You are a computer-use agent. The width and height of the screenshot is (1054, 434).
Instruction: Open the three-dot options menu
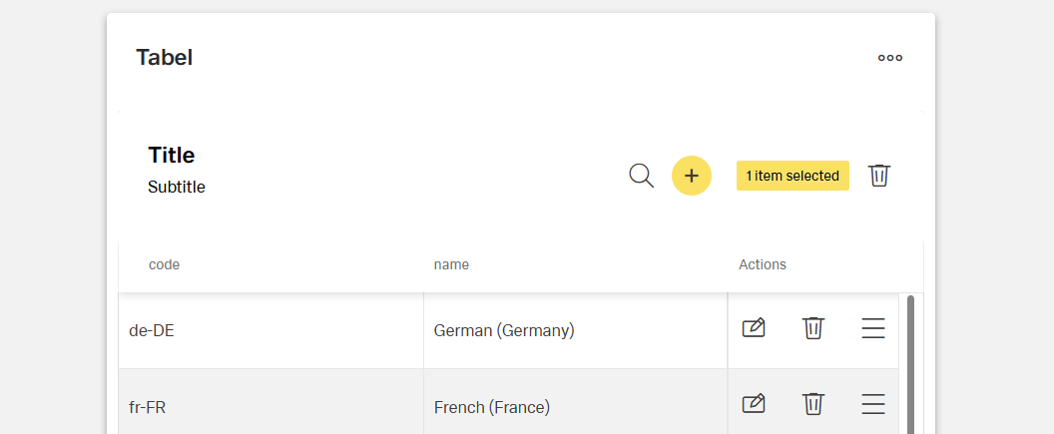pyautogui.click(x=890, y=58)
